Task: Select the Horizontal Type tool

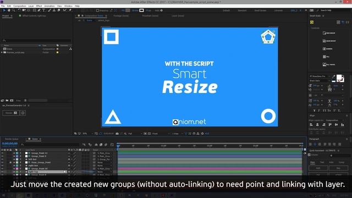Action: (x=43, y=10)
